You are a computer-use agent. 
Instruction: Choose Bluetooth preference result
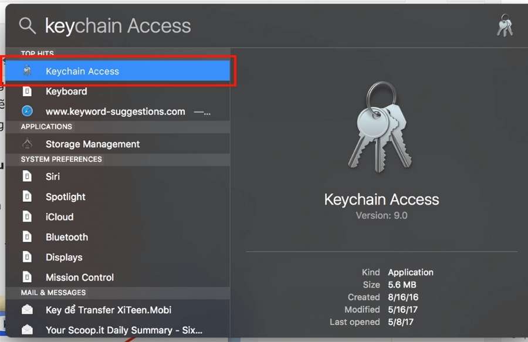click(67, 237)
